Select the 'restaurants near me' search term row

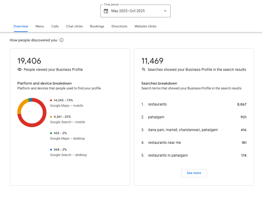pos(194,143)
